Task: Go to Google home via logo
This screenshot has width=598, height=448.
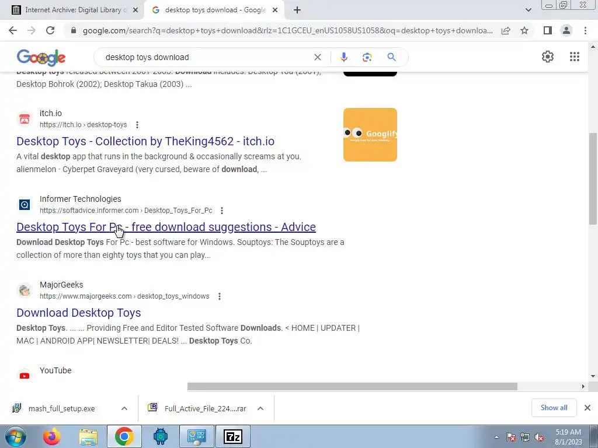Action: click(x=41, y=58)
